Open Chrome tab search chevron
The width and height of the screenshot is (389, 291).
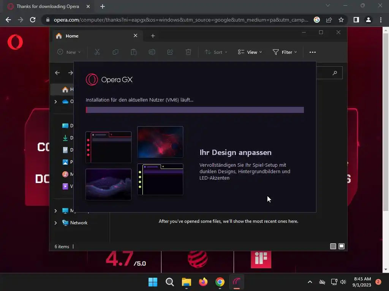tap(328, 5)
